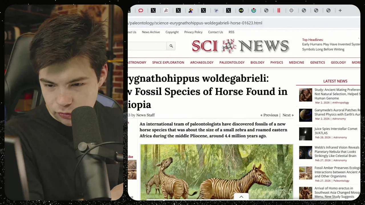Open Arrival of Homo erectus story
The image size is (365, 205).
point(337,192)
